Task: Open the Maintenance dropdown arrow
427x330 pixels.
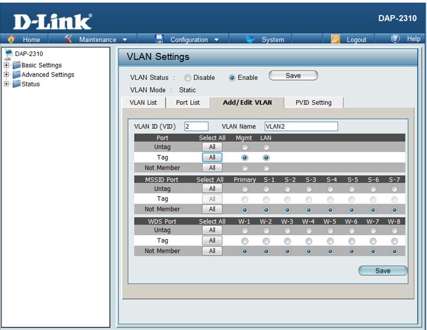Action: (125, 40)
